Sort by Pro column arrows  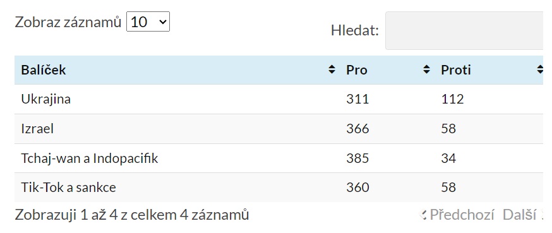(x=426, y=69)
